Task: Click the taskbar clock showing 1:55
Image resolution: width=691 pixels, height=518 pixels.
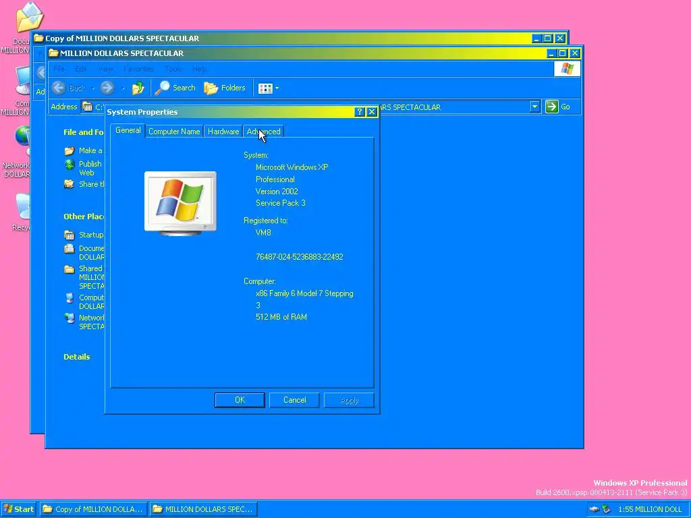Action: [x=650, y=509]
